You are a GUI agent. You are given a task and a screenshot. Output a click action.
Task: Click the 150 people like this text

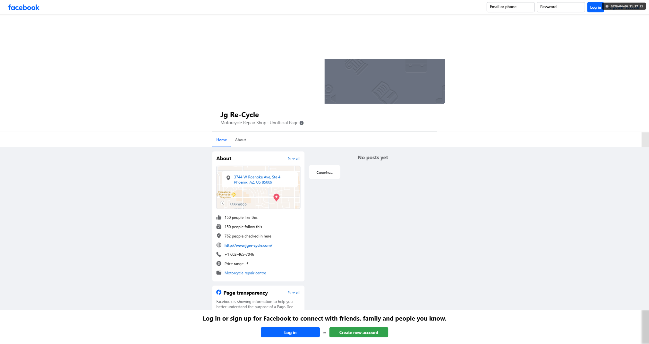click(x=241, y=218)
